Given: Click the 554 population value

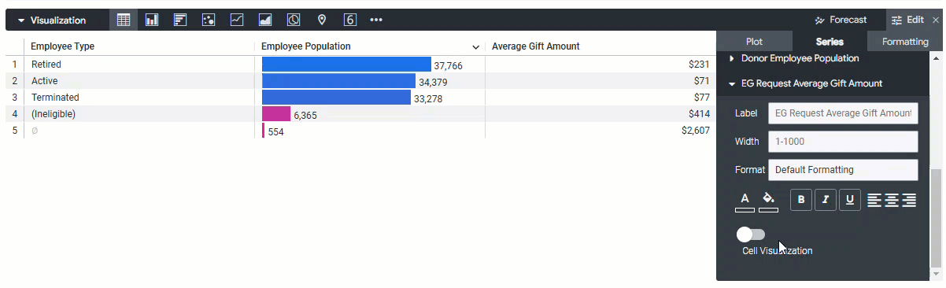Looking at the screenshot, I should [x=275, y=132].
